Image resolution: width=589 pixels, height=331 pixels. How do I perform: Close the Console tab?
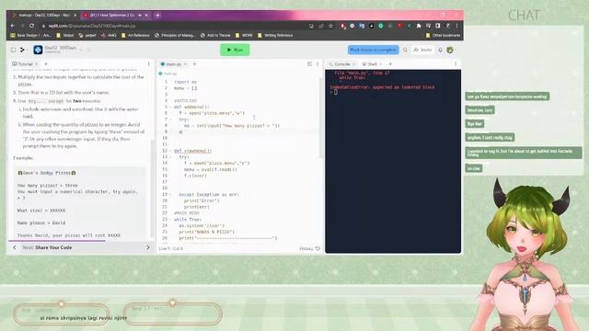tap(353, 64)
